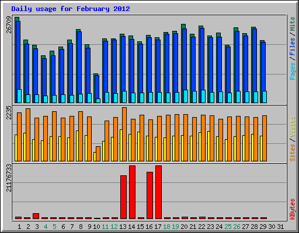Click the KBytes legend label
Image resolution: width=299 pixels, height=233 pixels.
(x=293, y=209)
